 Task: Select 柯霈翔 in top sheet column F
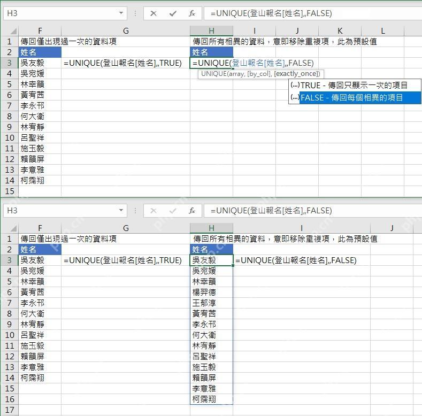click(x=40, y=181)
